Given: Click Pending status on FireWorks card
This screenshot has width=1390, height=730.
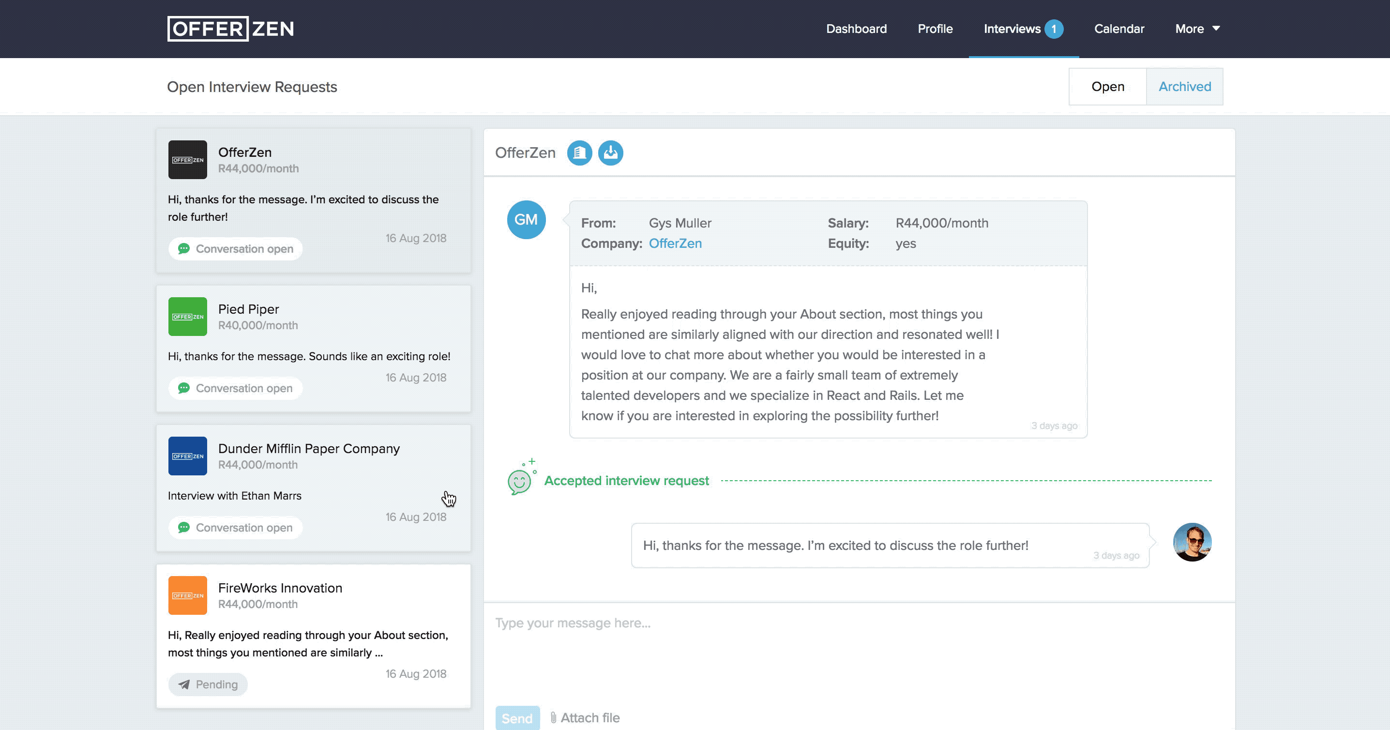Looking at the screenshot, I should click(x=208, y=684).
